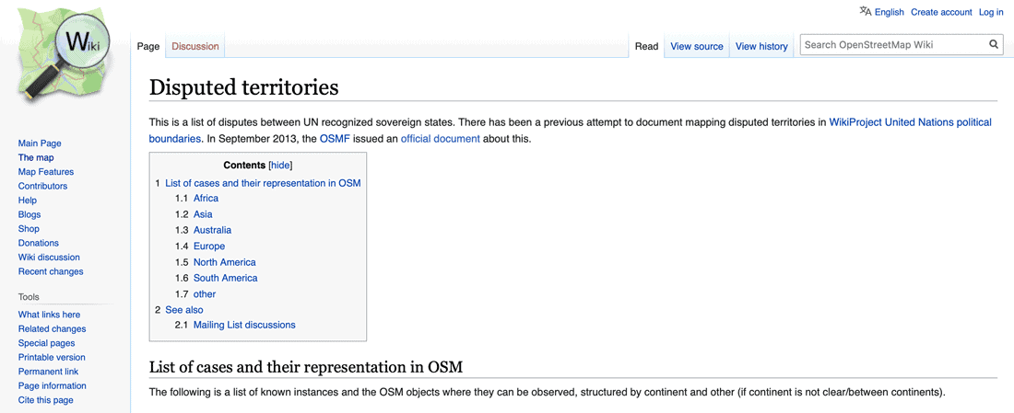
Task: Open Related changes tool
Action: [52, 328]
